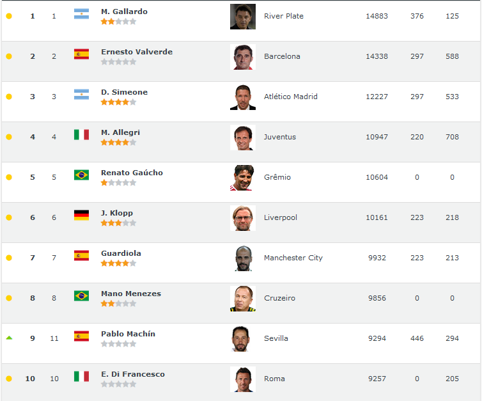Click the yellow status dot for rank 1
Image resolution: width=482 pixels, height=401 pixels.
pyautogui.click(x=9, y=16)
